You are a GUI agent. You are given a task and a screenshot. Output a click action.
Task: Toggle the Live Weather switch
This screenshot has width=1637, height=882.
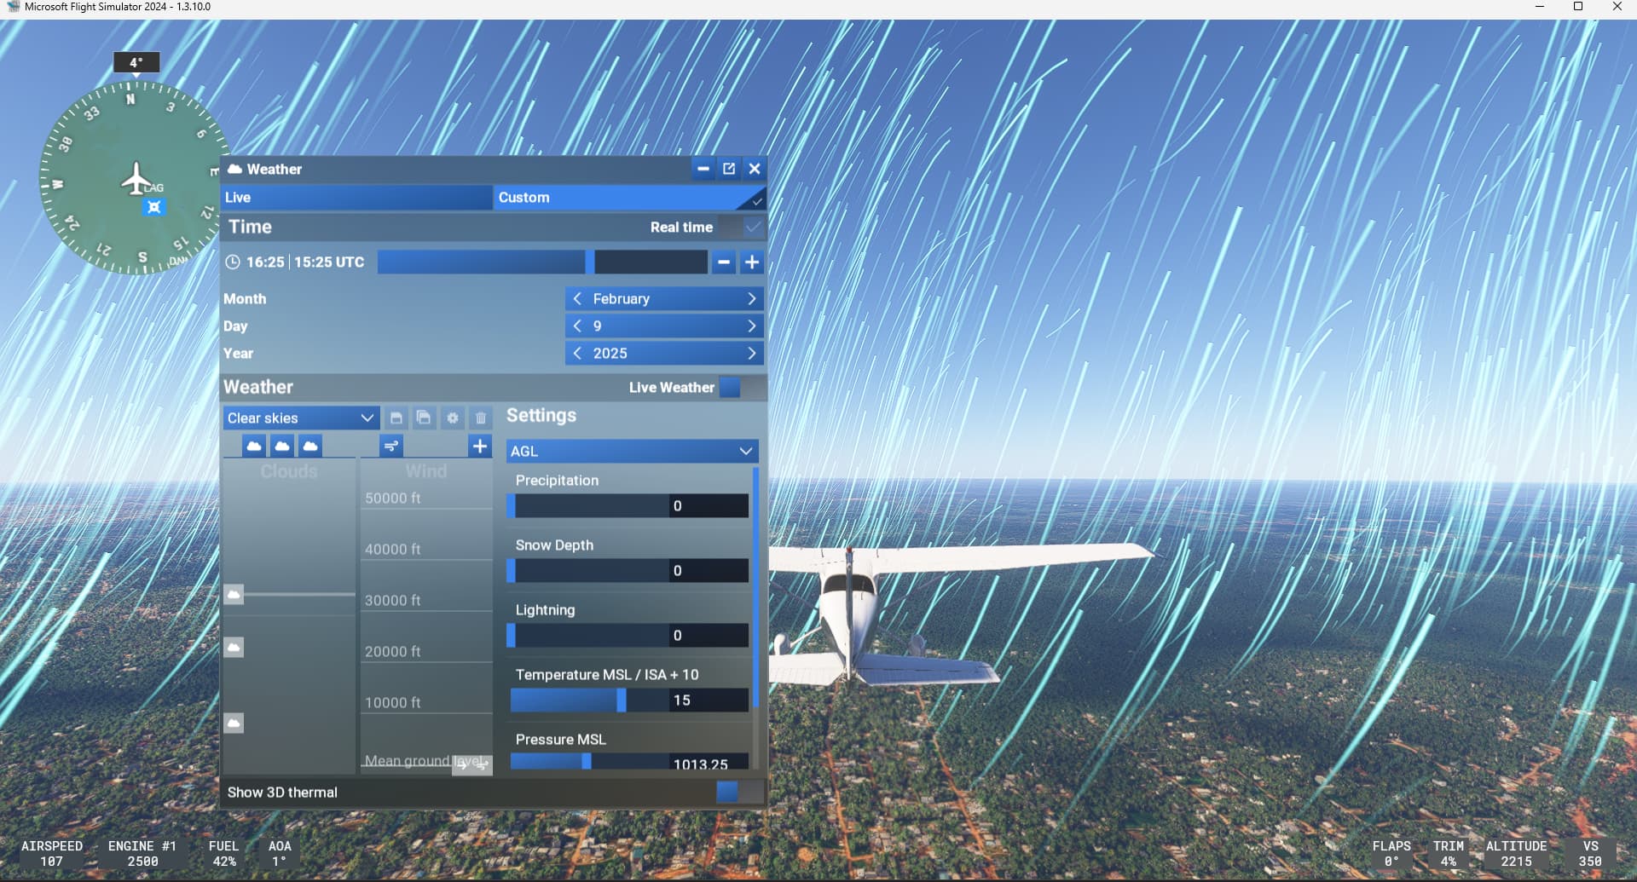741,388
